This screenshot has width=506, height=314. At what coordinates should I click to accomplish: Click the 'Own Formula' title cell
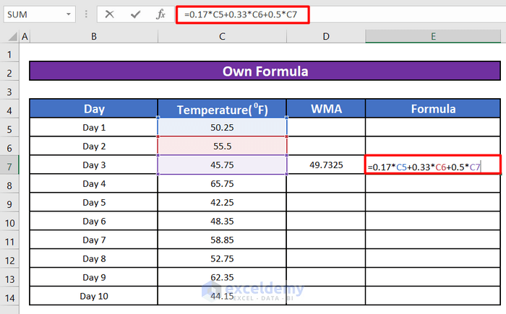coord(265,71)
